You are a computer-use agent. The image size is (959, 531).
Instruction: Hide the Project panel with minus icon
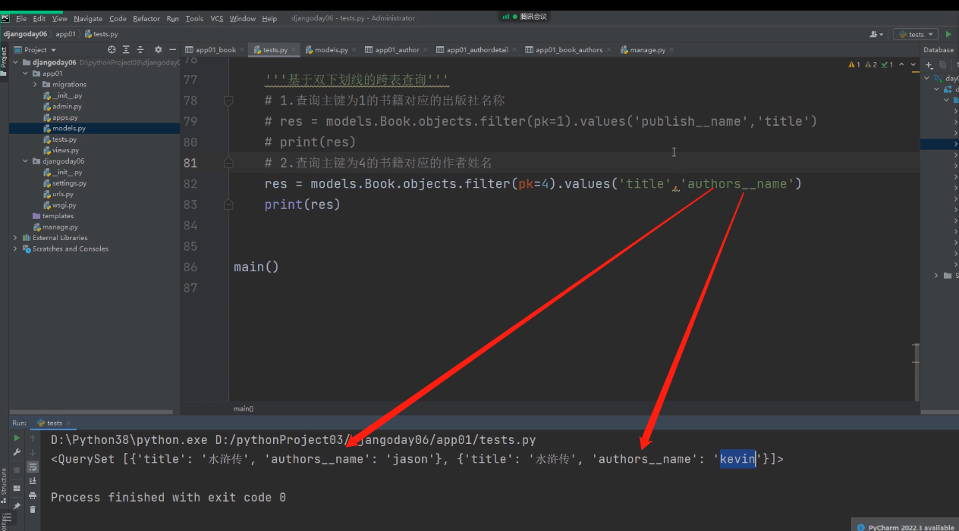click(172, 50)
